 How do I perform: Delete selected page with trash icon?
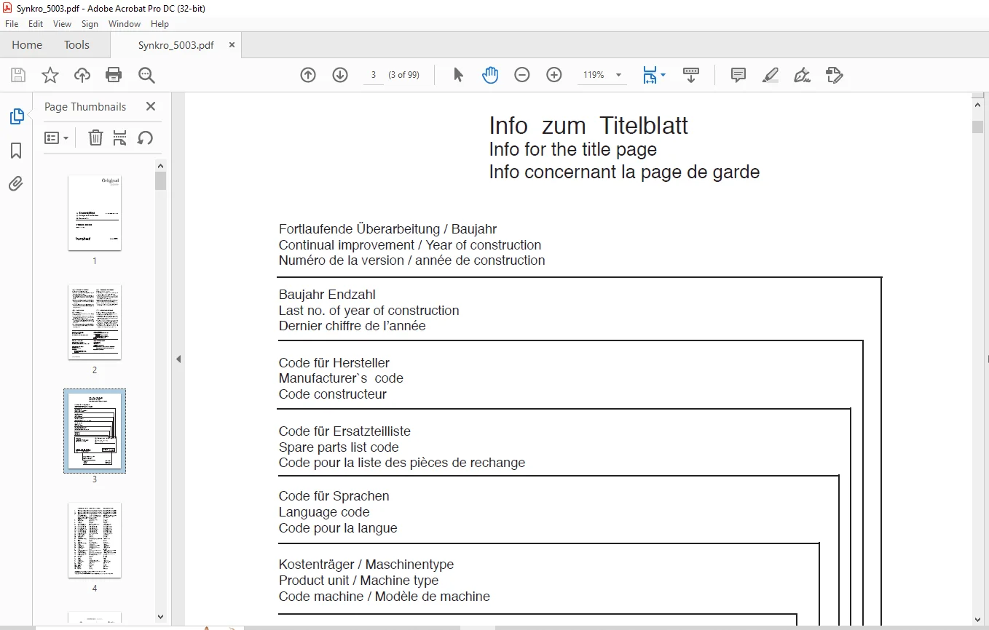[95, 137]
